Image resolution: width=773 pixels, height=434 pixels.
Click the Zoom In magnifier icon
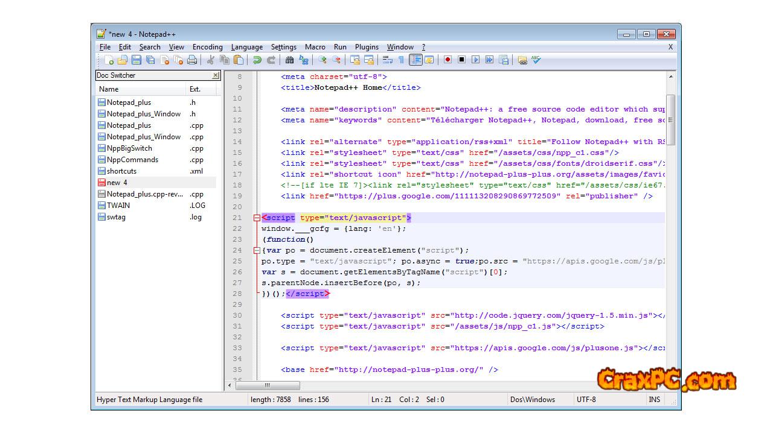click(x=322, y=60)
